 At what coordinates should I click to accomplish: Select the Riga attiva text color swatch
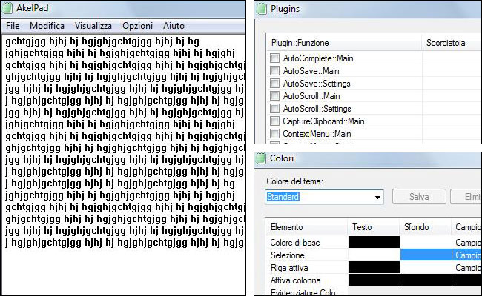pyautogui.click(x=374, y=267)
